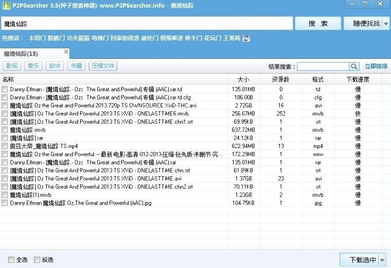Filter results by 压缩文件
The height and width of the screenshot is (268, 391).
(103, 66)
